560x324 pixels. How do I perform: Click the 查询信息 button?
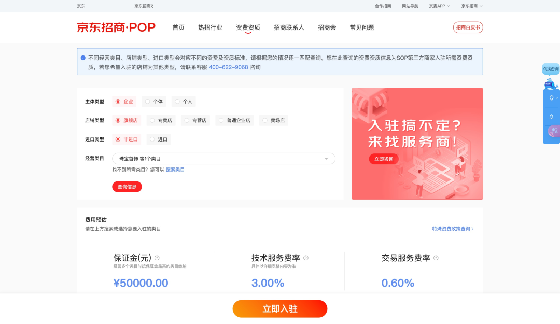click(x=127, y=187)
